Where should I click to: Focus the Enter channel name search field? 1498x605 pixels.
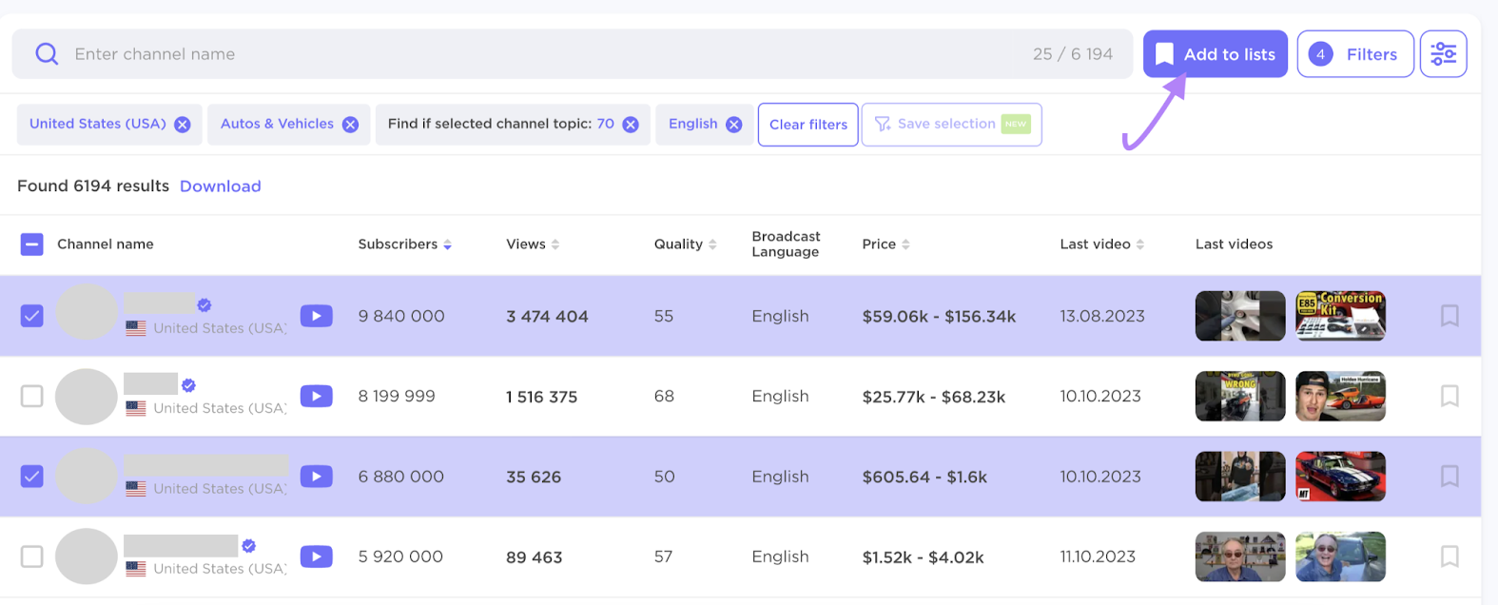(x=533, y=54)
